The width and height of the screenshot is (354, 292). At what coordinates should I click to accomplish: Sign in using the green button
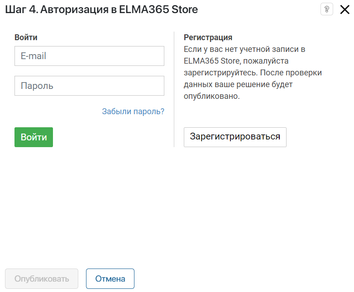pos(33,137)
